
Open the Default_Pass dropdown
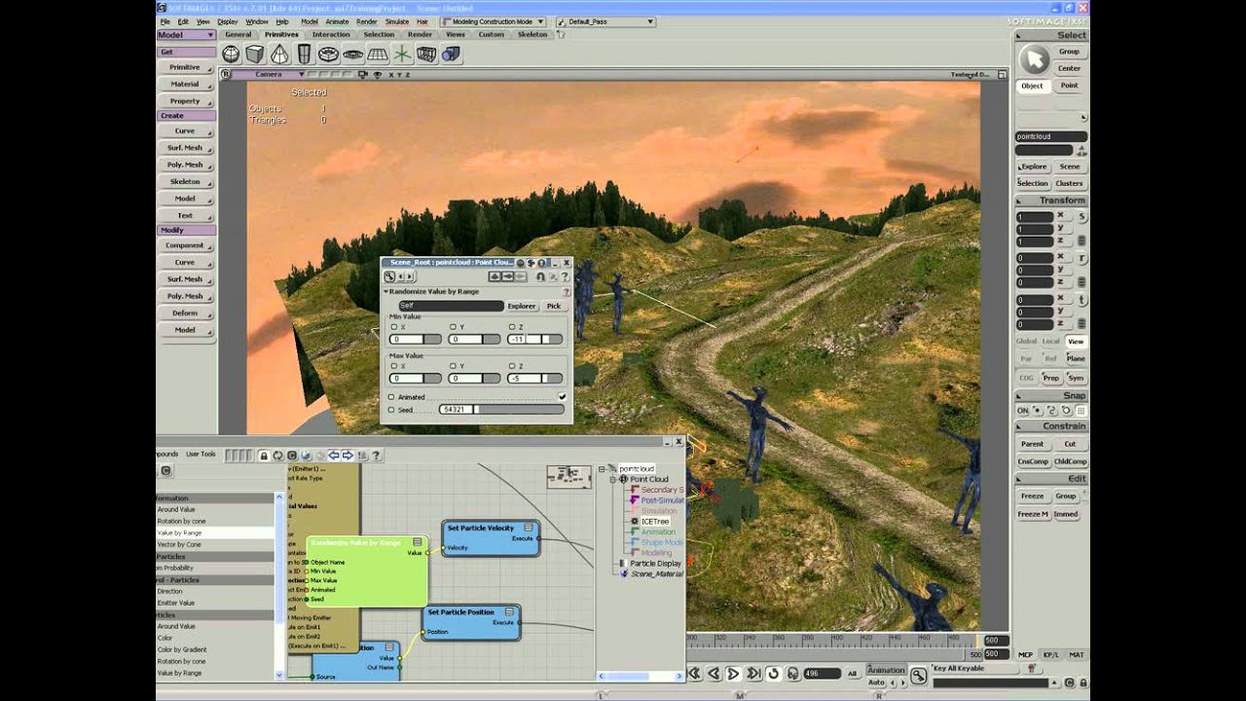[x=605, y=21]
